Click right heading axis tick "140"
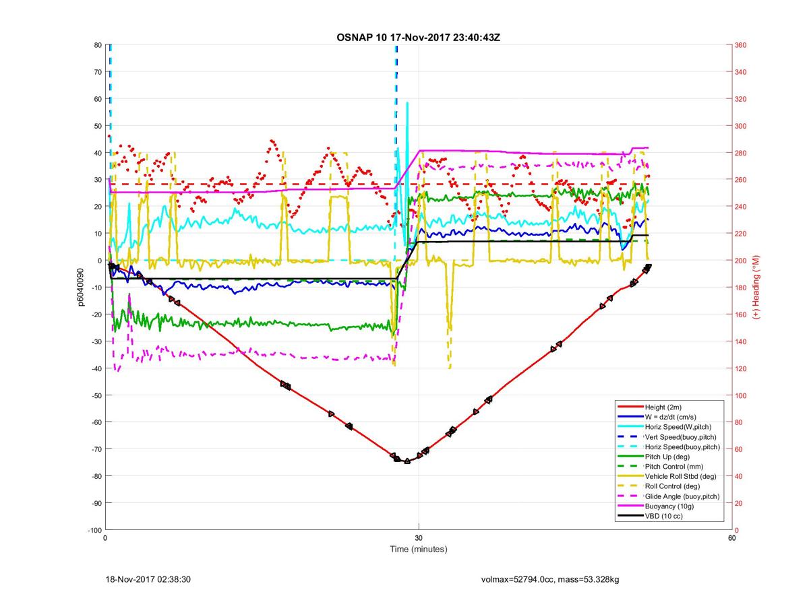Screen dimensions: 809x596 741,341
